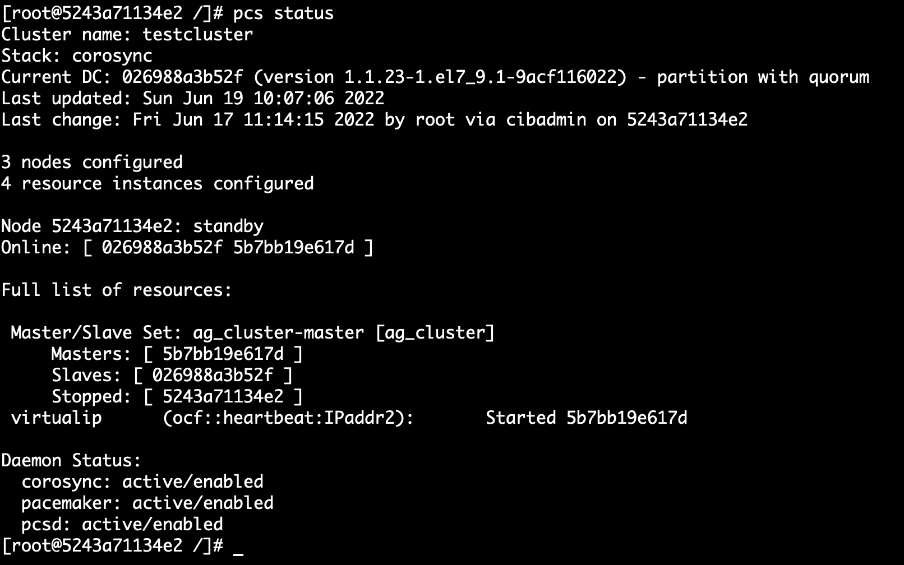Click the Last change date "Fri Jun 17"

[182, 119]
